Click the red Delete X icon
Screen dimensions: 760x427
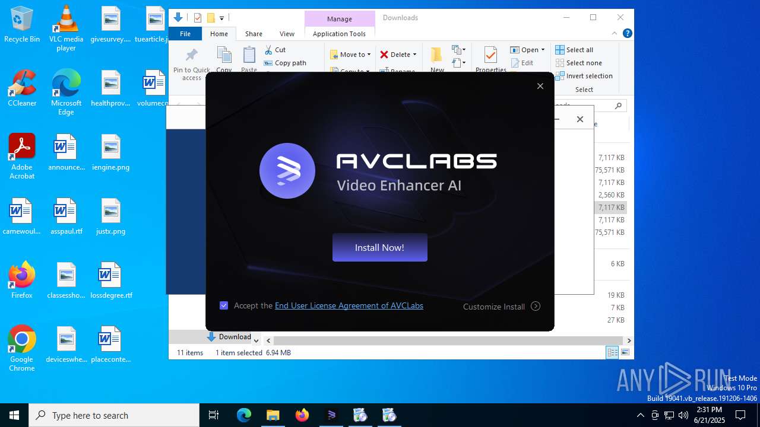click(x=384, y=55)
